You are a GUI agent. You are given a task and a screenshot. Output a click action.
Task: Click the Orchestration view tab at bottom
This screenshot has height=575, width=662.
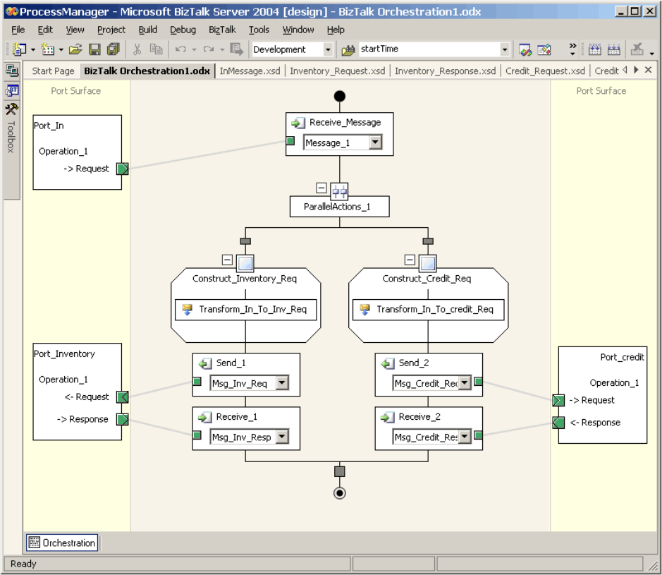pyautogui.click(x=63, y=543)
